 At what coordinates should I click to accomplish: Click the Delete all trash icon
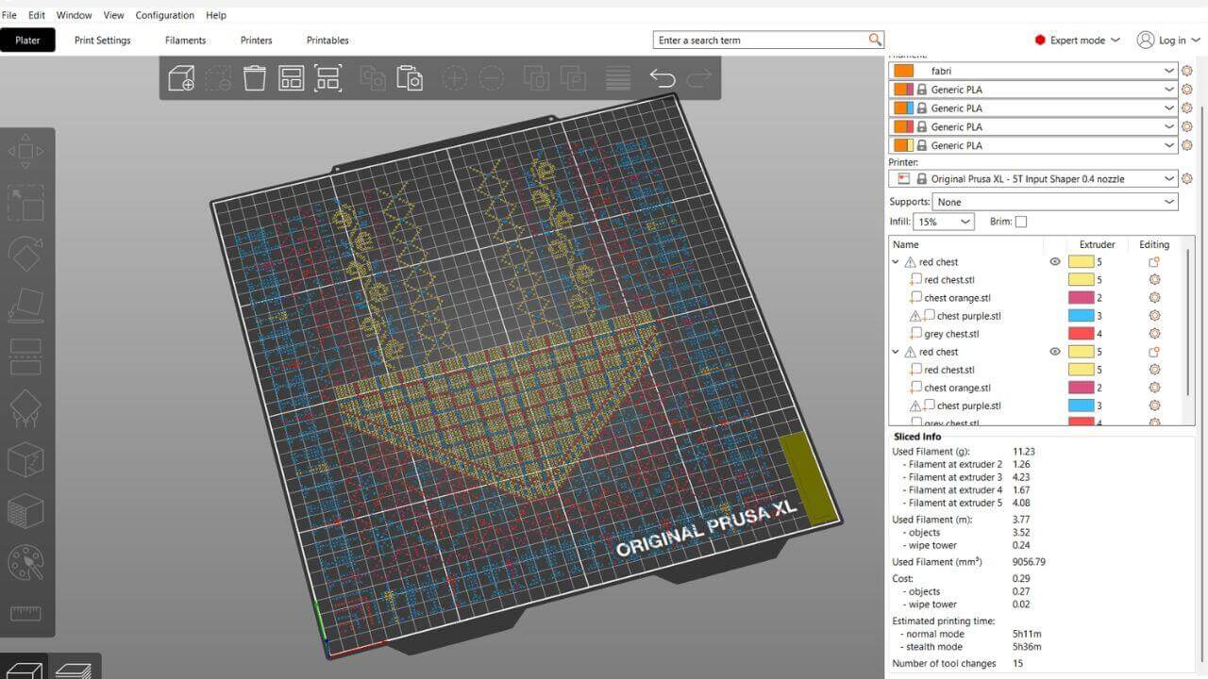(x=254, y=77)
